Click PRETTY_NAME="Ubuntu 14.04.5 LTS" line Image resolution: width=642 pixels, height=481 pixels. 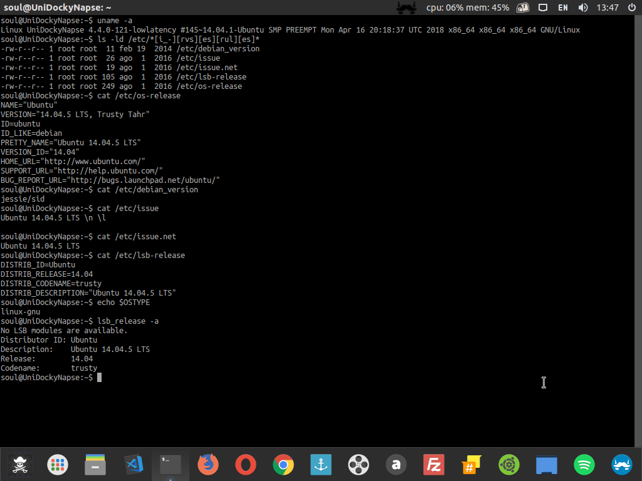click(x=70, y=143)
